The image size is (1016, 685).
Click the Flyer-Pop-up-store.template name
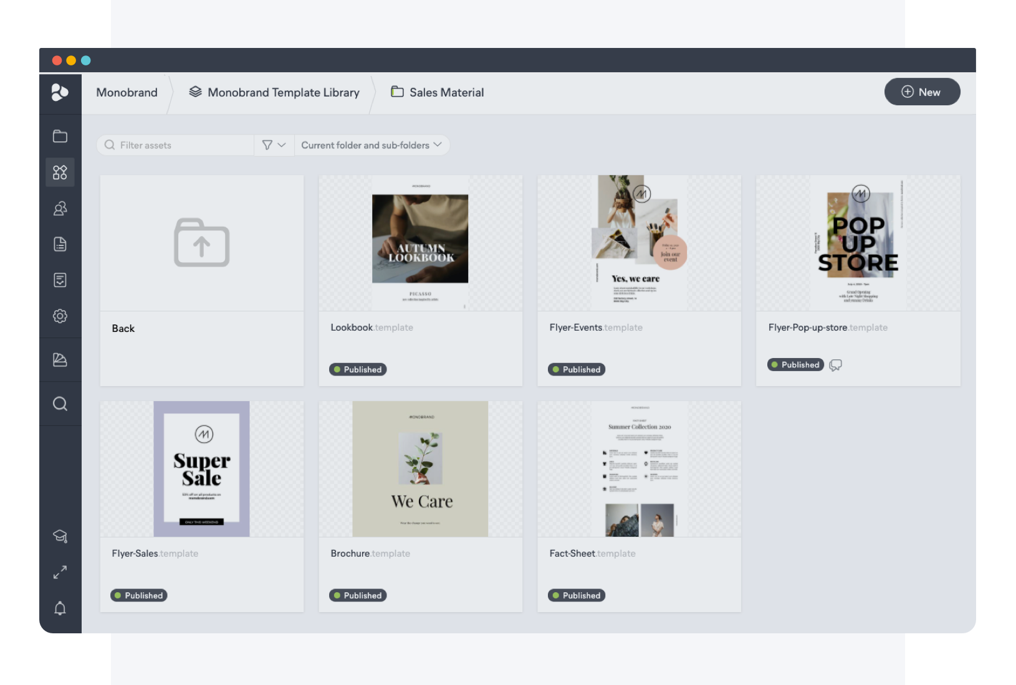click(x=828, y=328)
